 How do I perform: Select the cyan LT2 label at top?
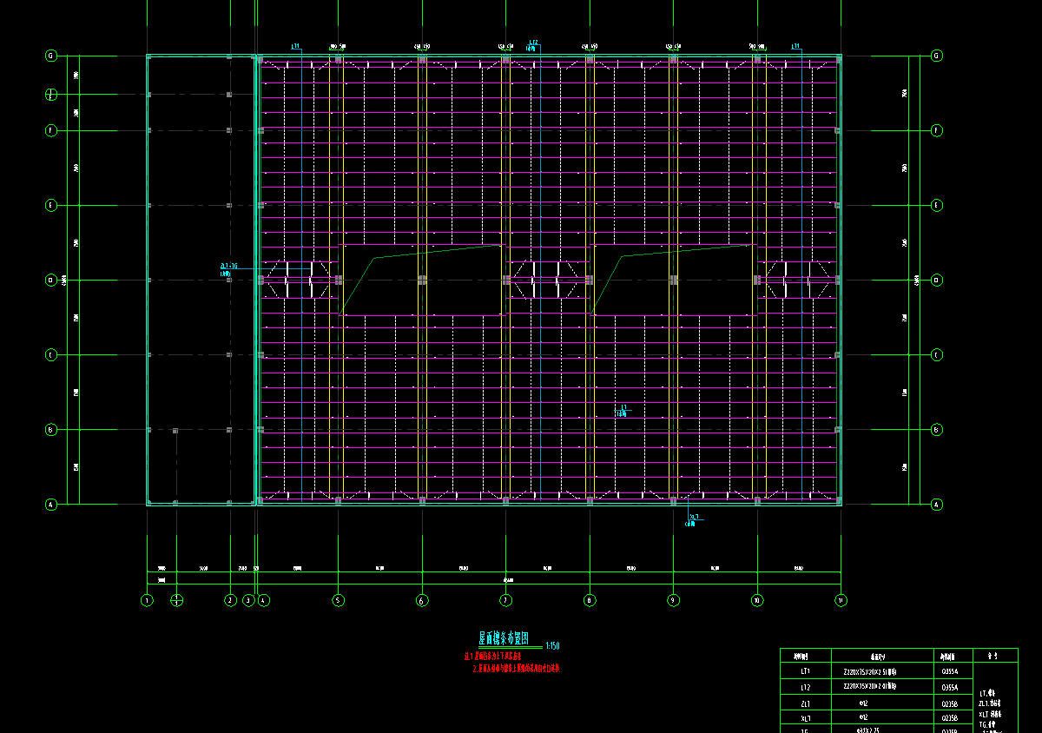tap(533, 42)
